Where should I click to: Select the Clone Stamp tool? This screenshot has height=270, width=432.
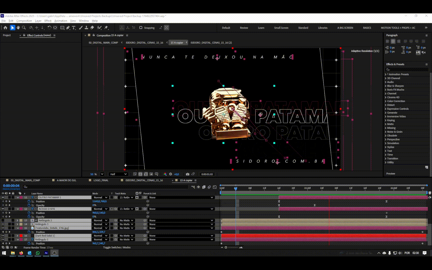pyautogui.click(x=86, y=28)
